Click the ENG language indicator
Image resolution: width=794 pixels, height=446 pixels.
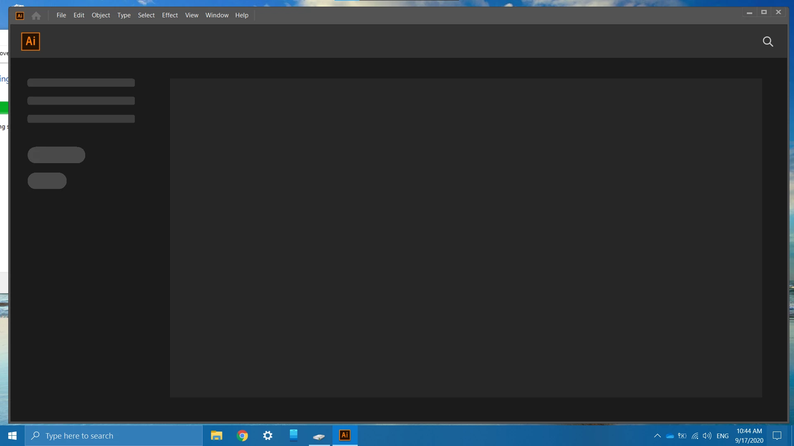(722, 436)
